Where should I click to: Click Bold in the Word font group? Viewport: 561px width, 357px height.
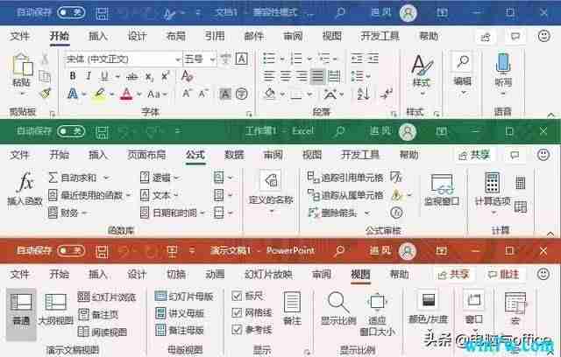[73, 75]
